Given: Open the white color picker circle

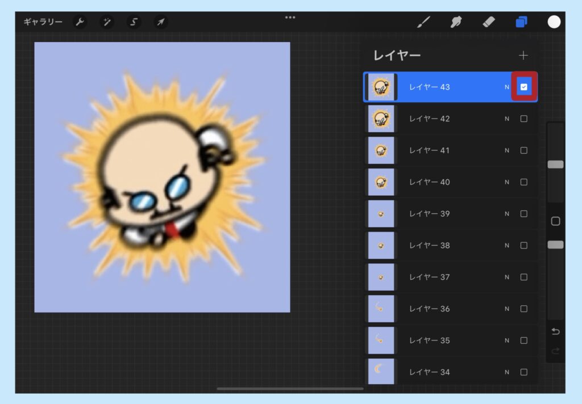Looking at the screenshot, I should 554,22.
